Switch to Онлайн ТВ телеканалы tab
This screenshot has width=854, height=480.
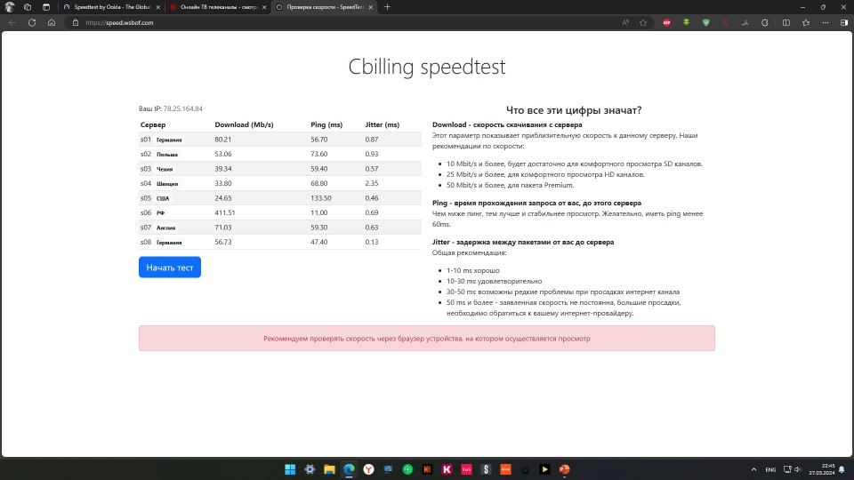218,7
